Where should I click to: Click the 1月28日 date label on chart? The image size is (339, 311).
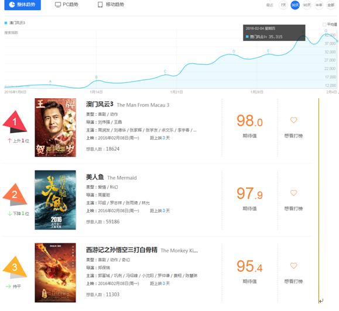pos(257,92)
